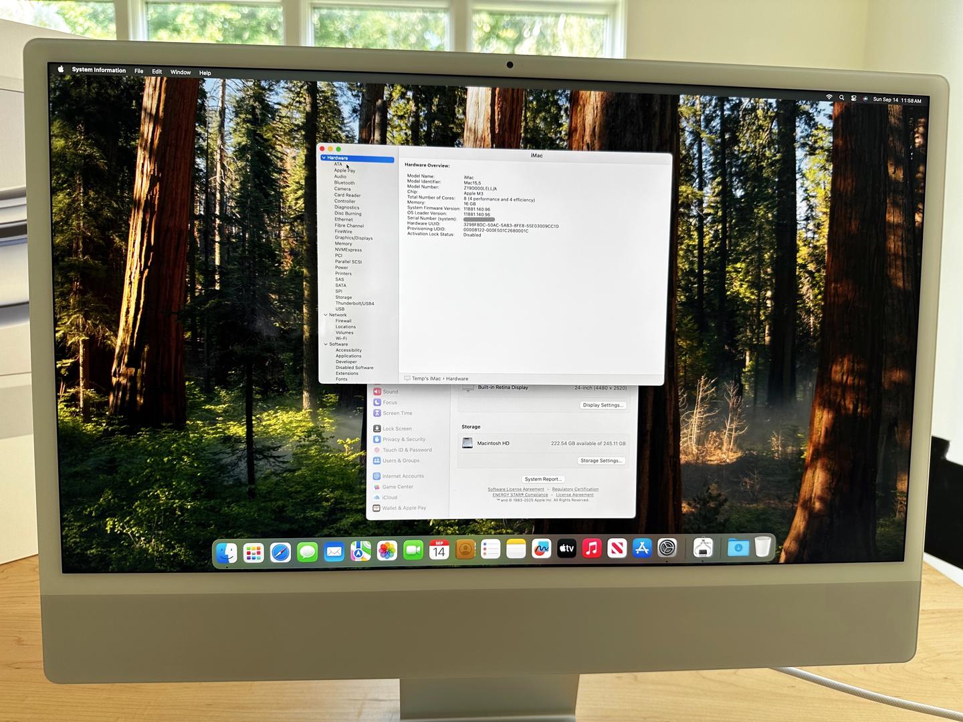Select Users & Groups in Settings sidebar

coord(396,461)
